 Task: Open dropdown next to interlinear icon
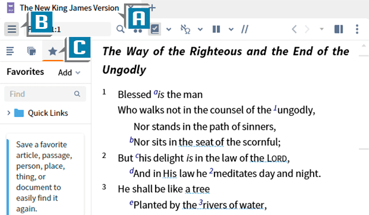(x=200, y=29)
